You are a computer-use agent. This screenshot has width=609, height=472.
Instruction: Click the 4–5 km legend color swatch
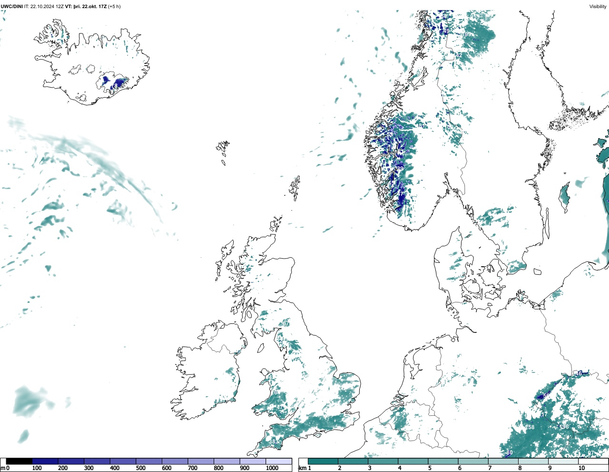(413, 461)
